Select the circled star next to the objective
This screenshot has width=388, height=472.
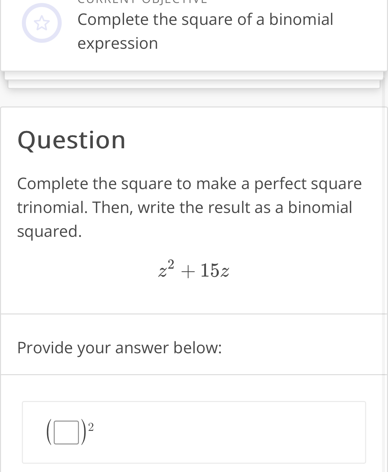pyautogui.click(x=42, y=23)
